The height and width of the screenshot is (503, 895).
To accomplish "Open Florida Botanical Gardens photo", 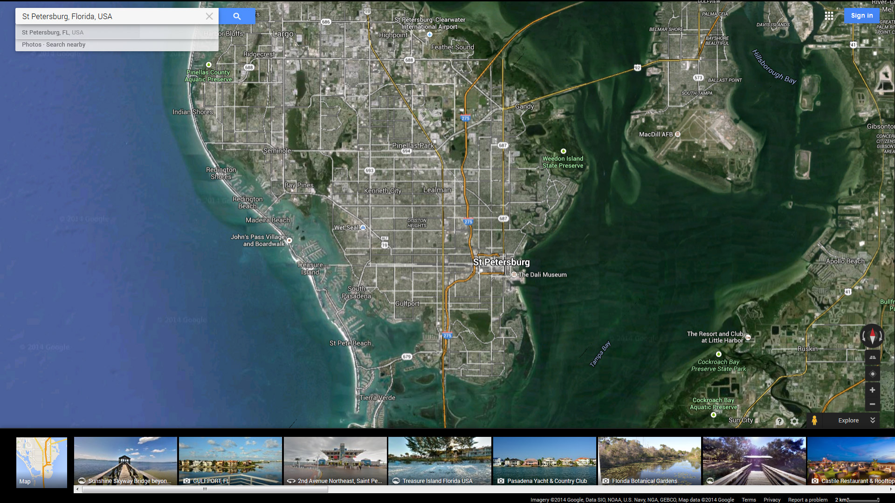I will tap(649, 461).
